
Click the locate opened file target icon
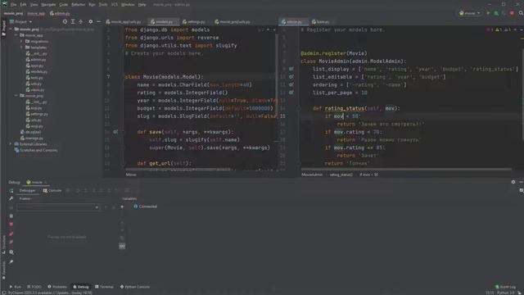tap(65, 22)
